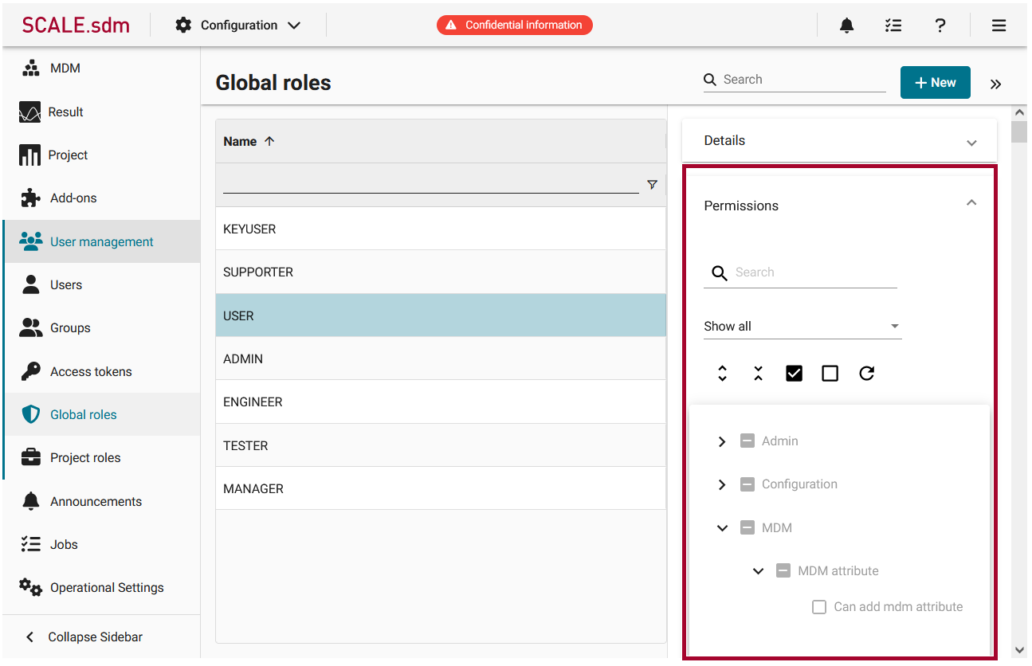Click the Name column filter input
The image size is (1032, 666).
click(x=431, y=185)
